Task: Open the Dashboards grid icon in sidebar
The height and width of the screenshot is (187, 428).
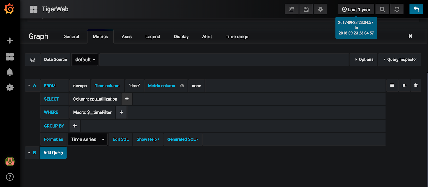Action: (x=10, y=57)
